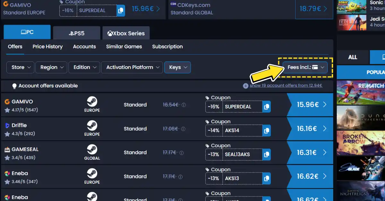
Task: Expand the Activation Platform dropdown
Action: (132, 67)
